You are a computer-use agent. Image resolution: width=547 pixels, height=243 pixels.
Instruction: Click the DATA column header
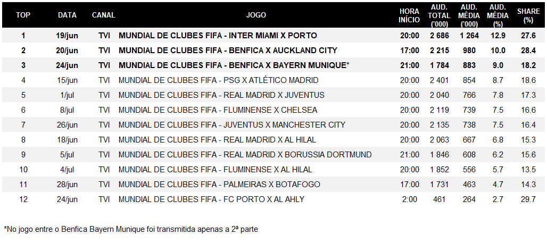68,15
